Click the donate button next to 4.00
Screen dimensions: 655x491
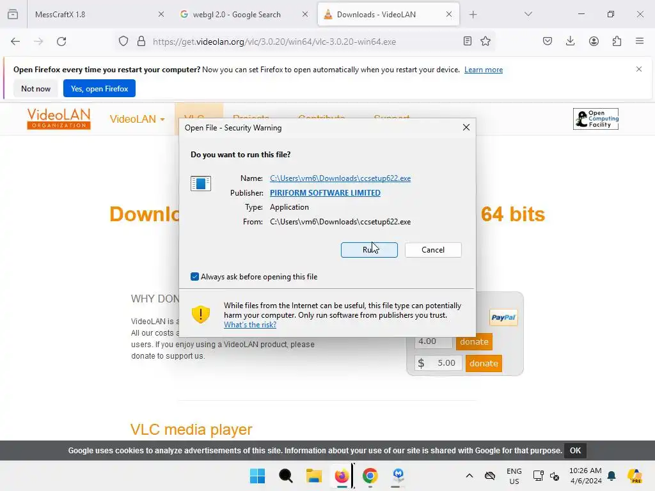(474, 341)
